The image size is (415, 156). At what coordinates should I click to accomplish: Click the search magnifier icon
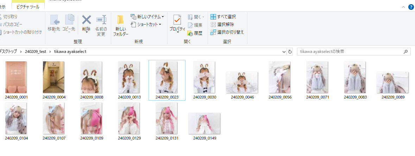tap(405, 52)
